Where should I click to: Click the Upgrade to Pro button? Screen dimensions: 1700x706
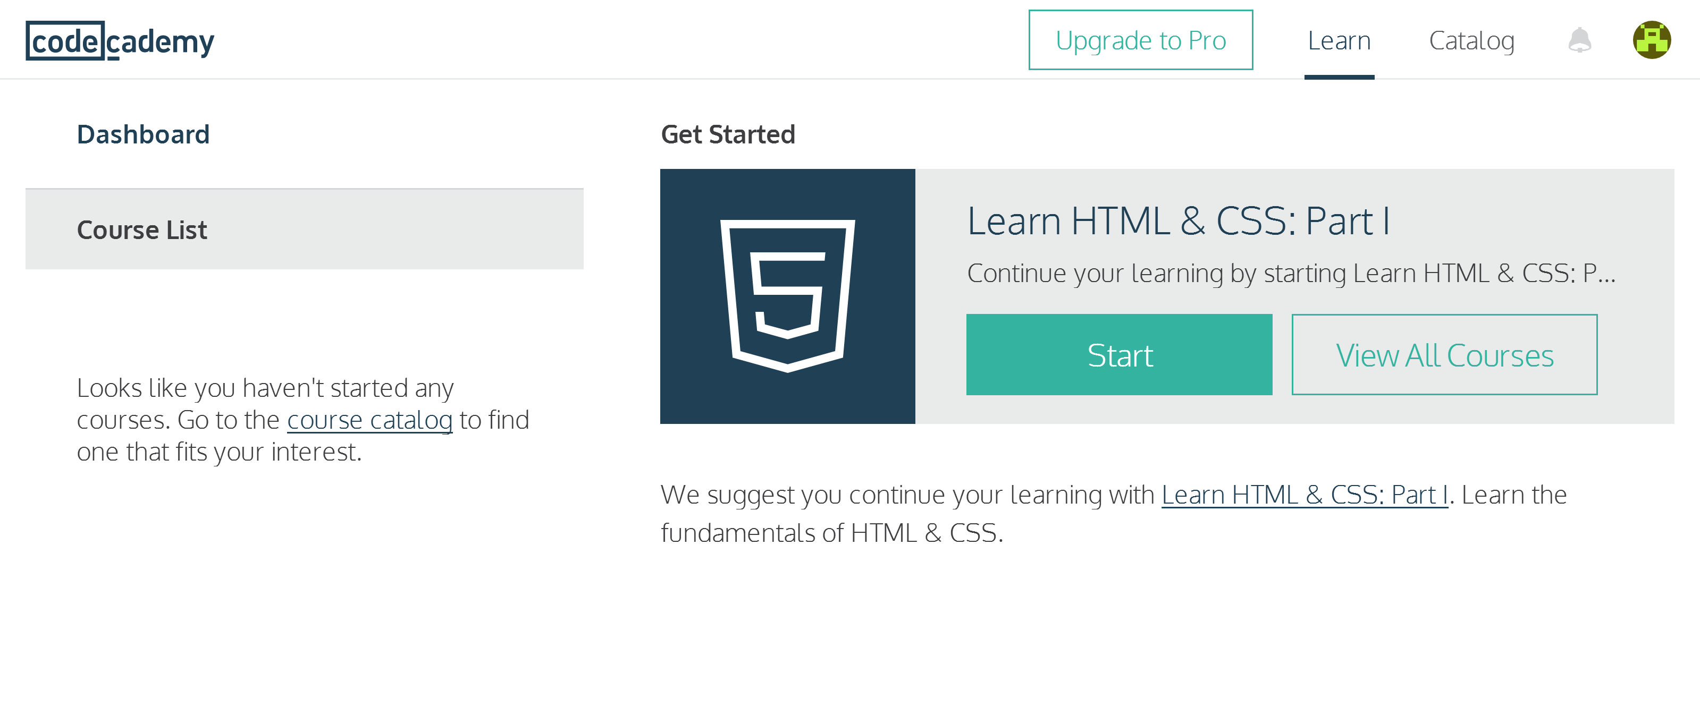click(1140, 40)
